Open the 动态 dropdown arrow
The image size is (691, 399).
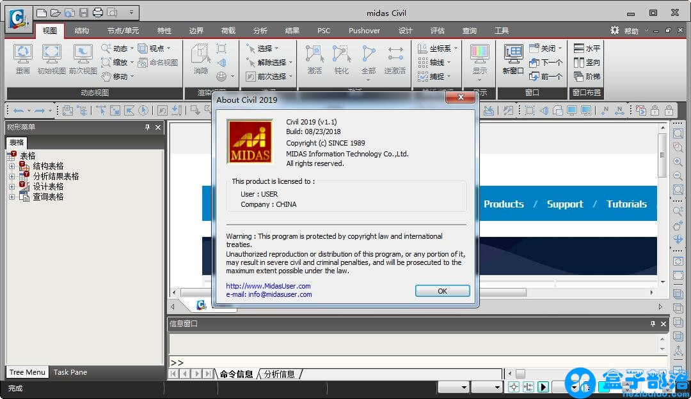[132, 49]
